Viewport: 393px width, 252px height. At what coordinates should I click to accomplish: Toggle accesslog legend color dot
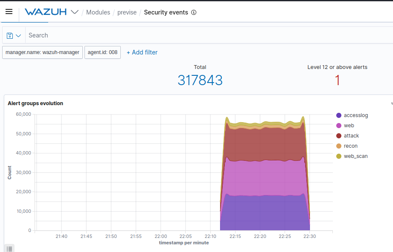click(x=339, y=115)
